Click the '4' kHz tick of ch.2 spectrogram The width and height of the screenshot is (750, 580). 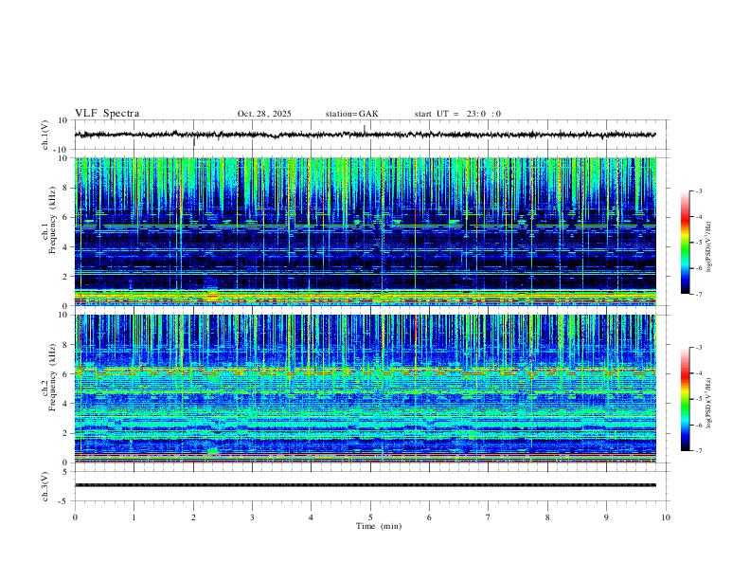pyautogui.click(x=65, y=404)
